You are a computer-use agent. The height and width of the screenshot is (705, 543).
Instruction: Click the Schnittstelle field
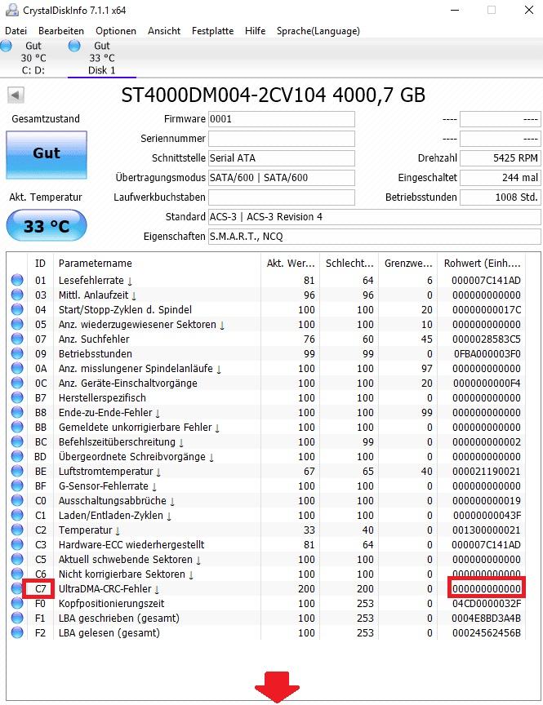[x=281, y=158]
